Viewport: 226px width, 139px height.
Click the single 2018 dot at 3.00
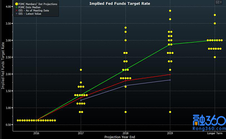[125, 41]
